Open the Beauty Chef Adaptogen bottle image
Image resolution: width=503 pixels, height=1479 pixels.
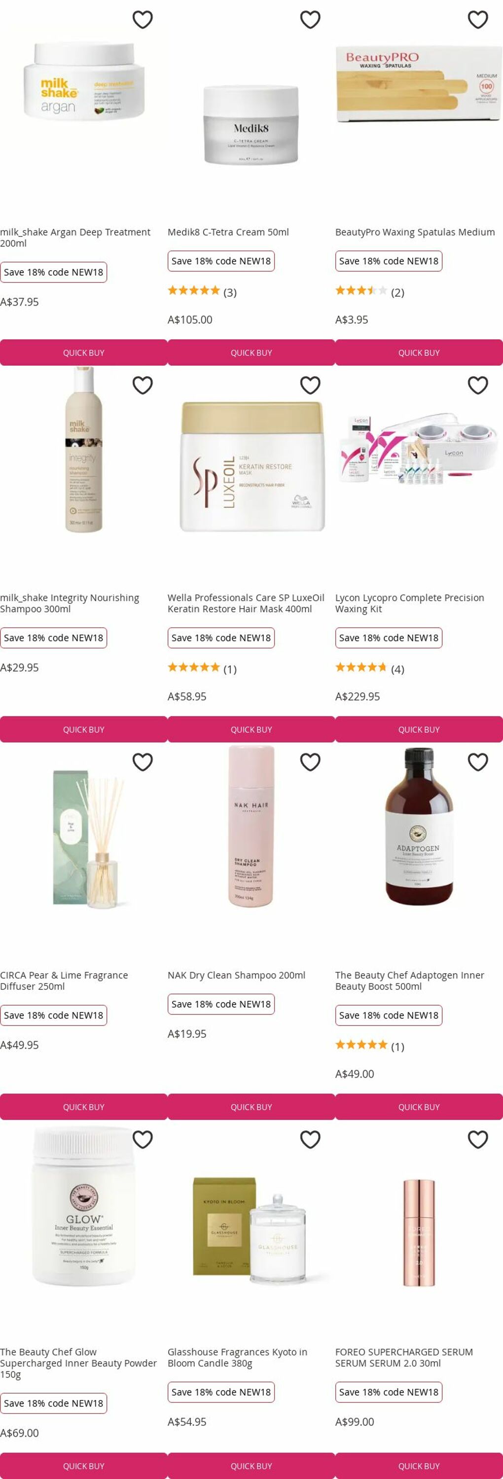[419, 826]
